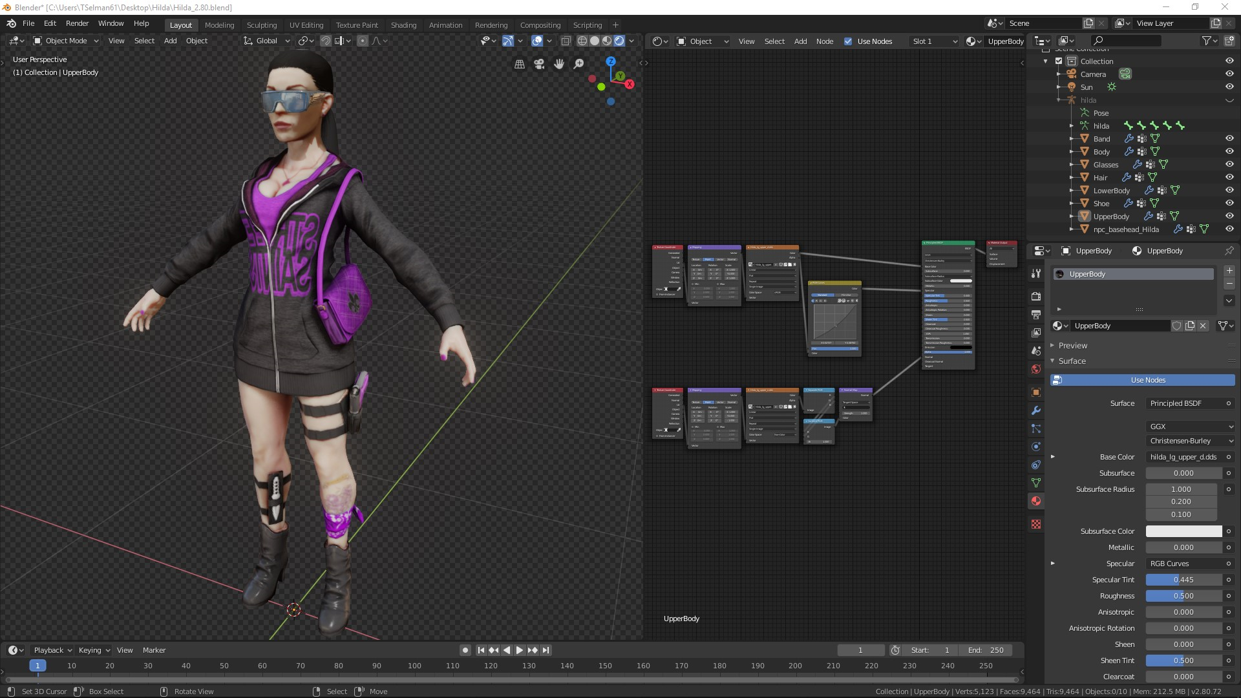Open Node menu in shader editor
The image size is (1241, 698).
click(x=825, y=41)
